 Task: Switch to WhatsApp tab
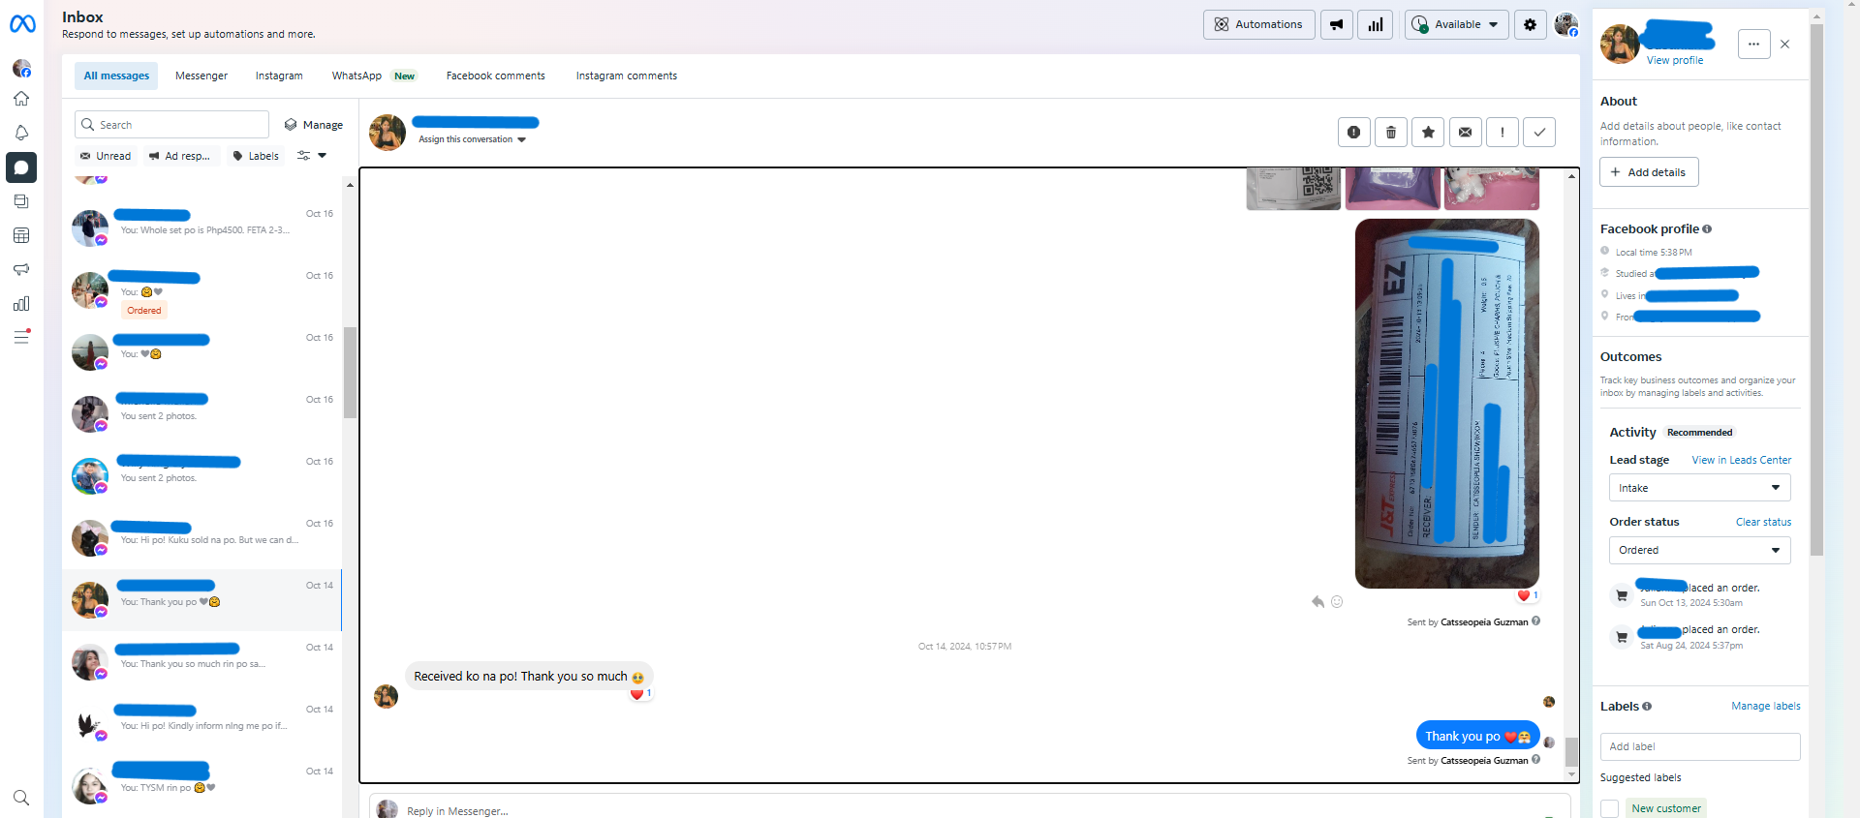373,76
